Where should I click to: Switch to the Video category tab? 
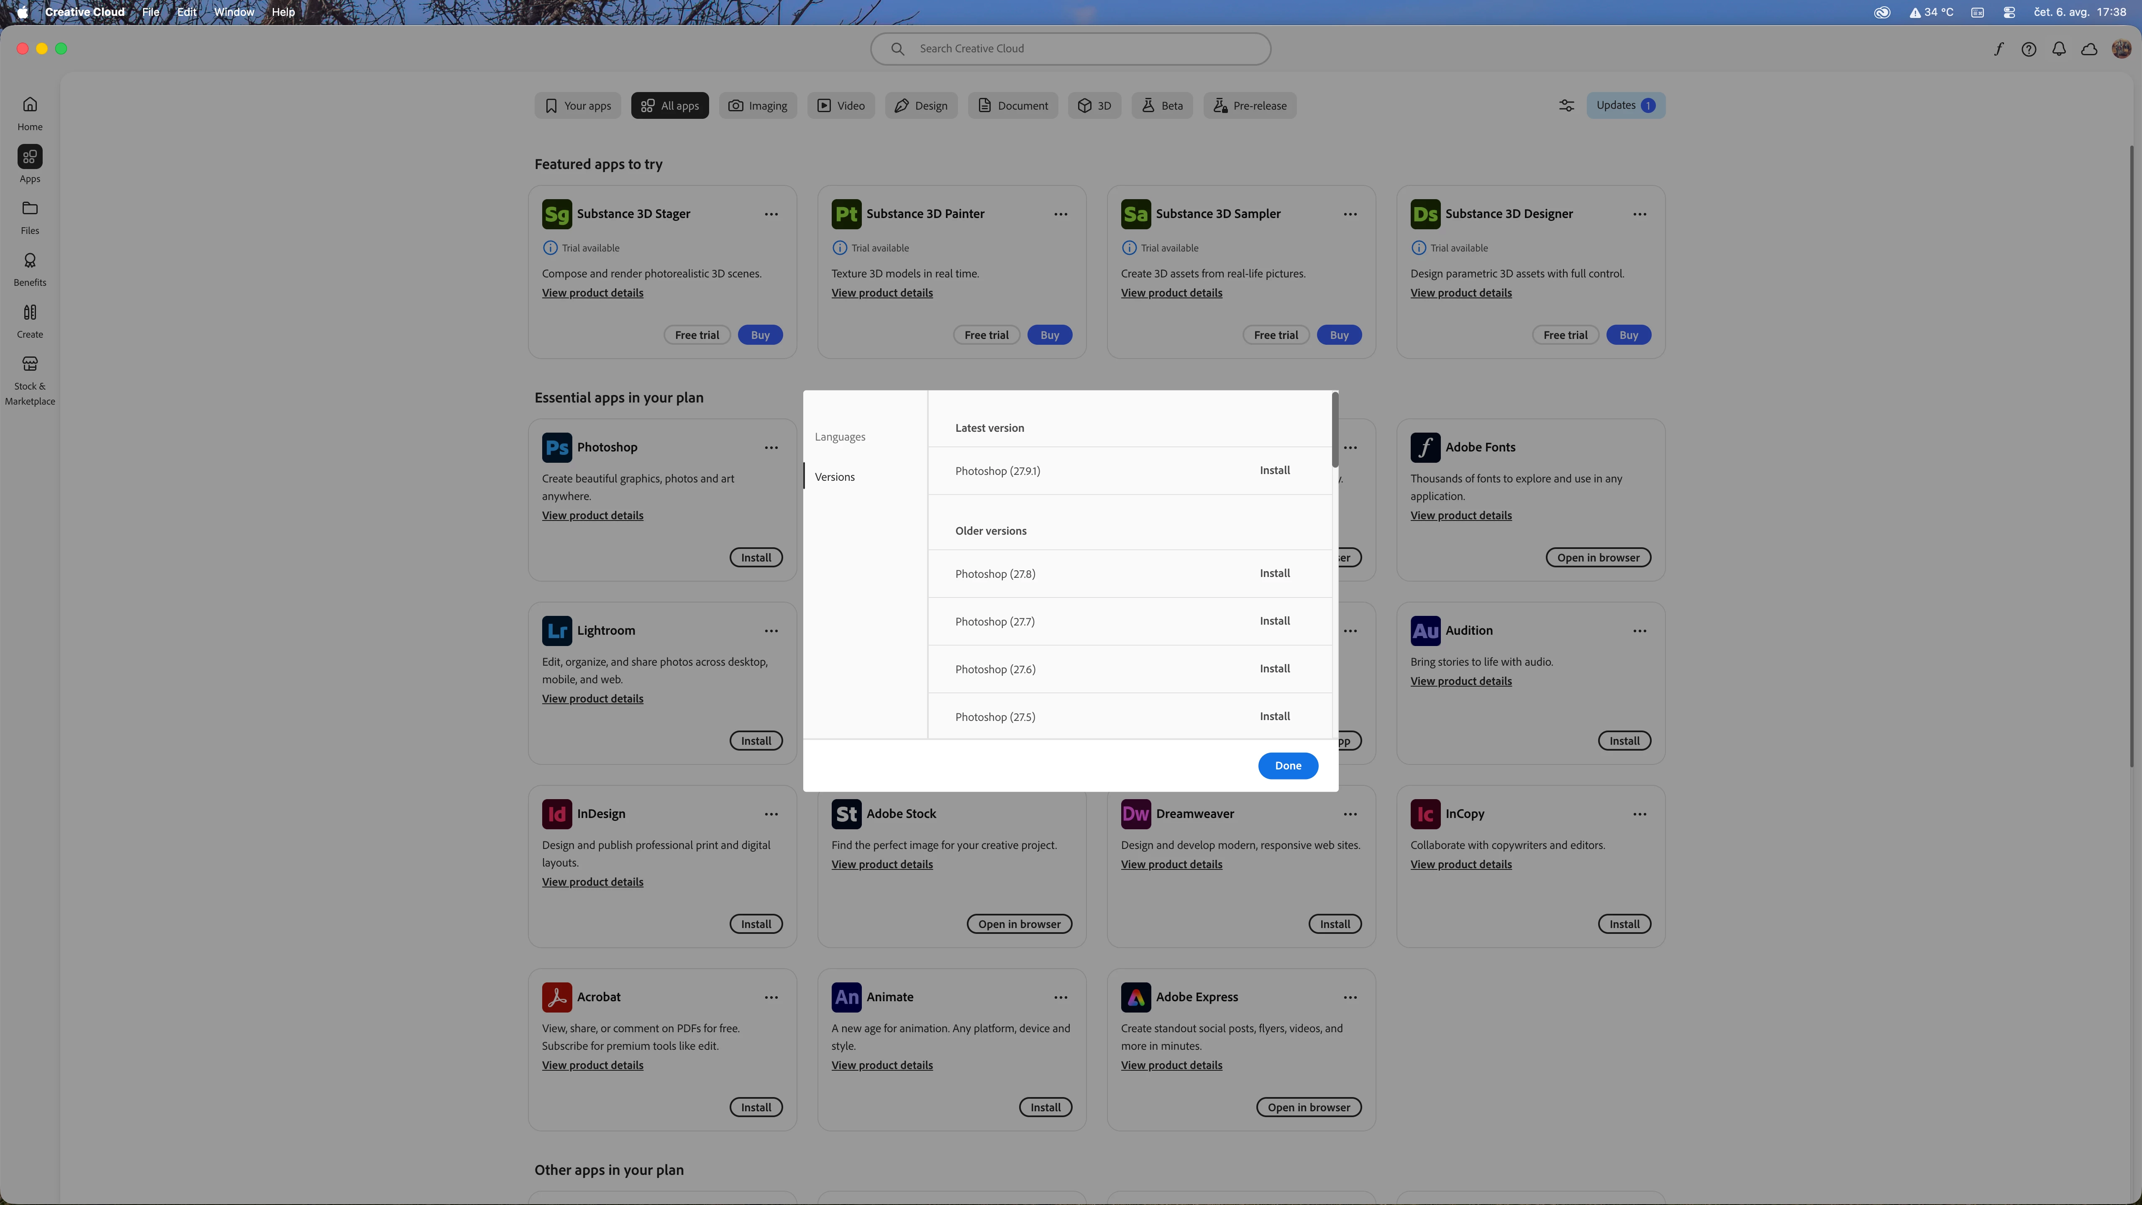[841, 105]
